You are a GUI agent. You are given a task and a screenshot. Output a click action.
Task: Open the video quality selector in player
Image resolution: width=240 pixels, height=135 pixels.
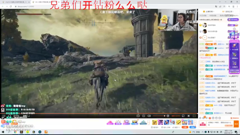[176, 116]
